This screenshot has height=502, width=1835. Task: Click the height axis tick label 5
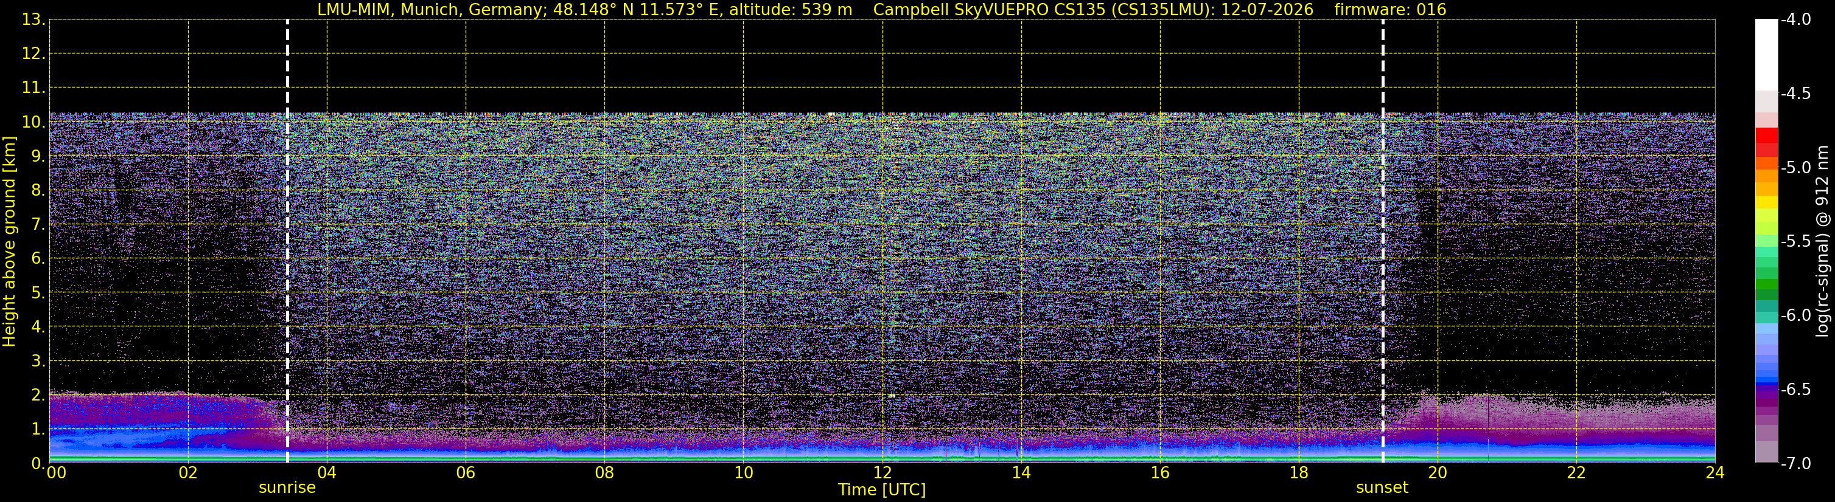[x=38, y=293]
